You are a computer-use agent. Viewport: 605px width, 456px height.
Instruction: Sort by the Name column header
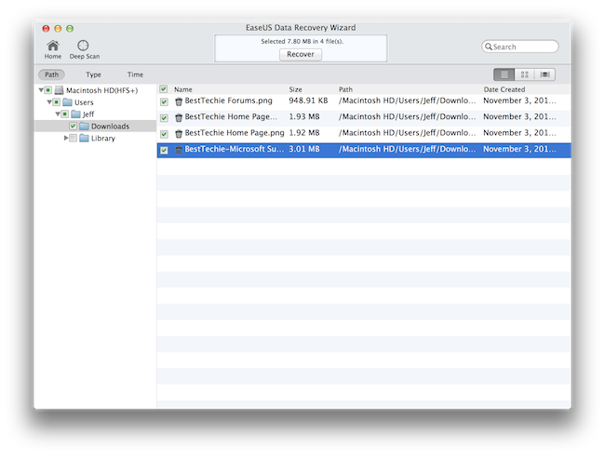[182, 89]
